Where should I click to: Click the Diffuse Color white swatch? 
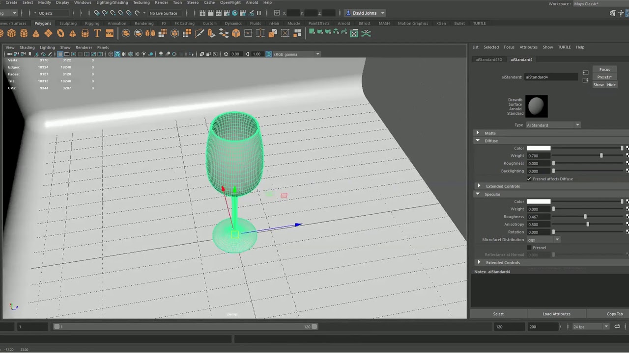click(x=539, y=148)
